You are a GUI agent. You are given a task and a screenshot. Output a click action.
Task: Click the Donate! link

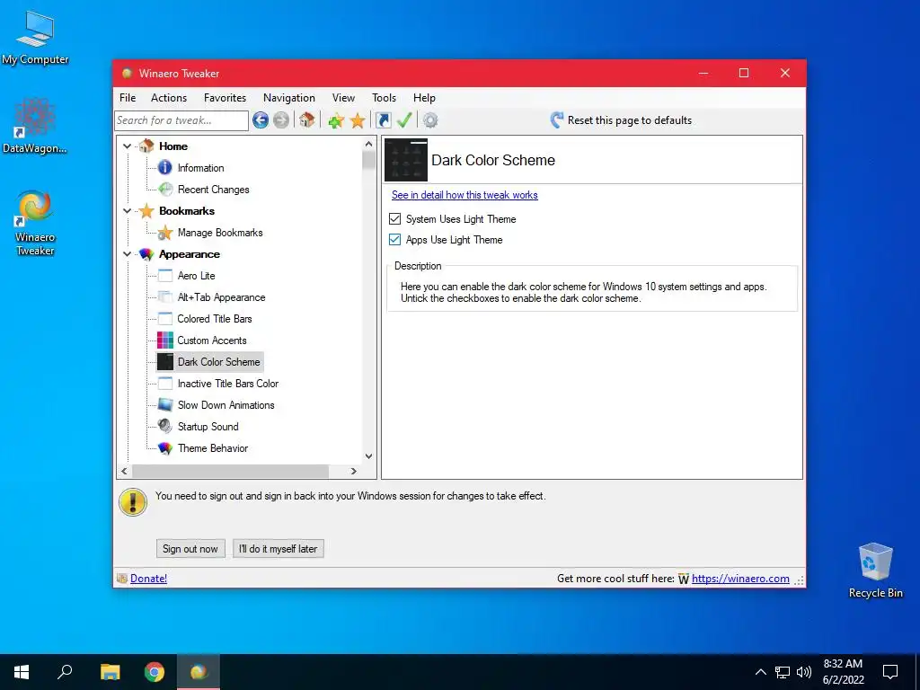click(148, 579)
